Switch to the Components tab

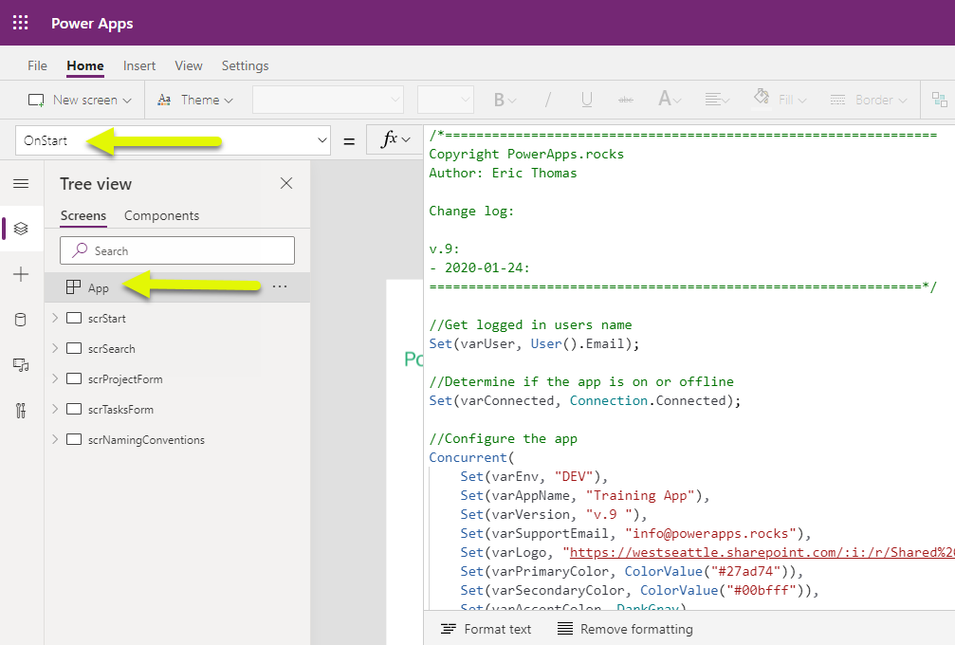[161, 215]
